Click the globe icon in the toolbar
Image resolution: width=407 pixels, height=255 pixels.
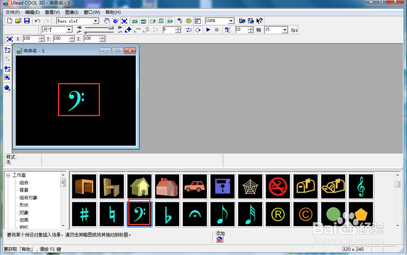[x=189, y=21]
